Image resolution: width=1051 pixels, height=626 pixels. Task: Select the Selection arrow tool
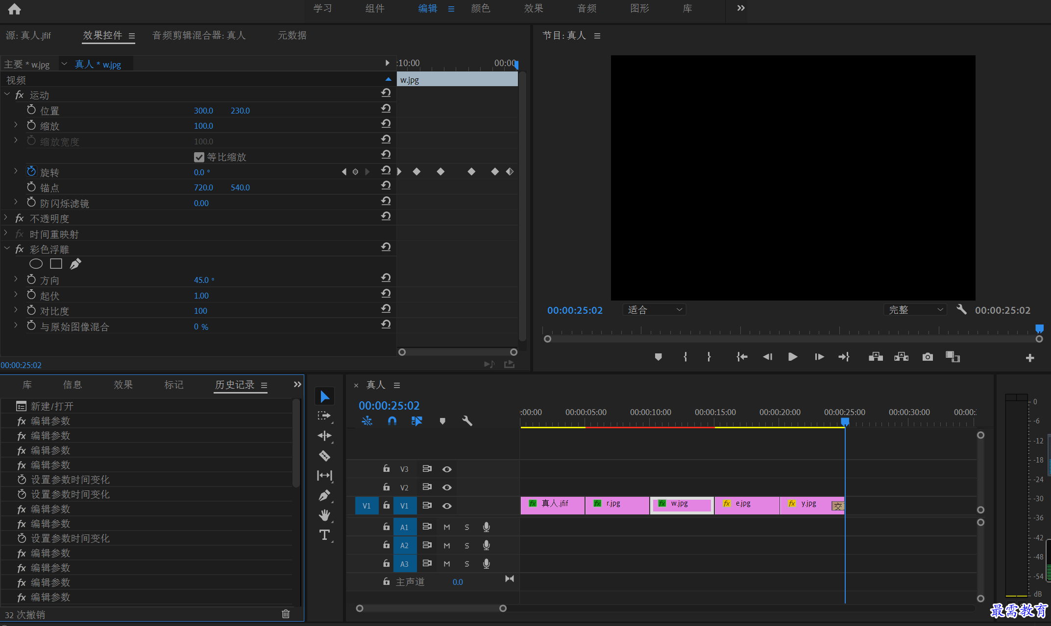(x=324, y=396)
